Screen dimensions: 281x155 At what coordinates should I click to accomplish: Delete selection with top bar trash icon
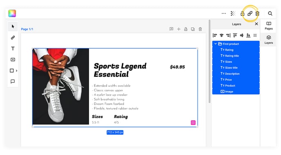(257, 13)
